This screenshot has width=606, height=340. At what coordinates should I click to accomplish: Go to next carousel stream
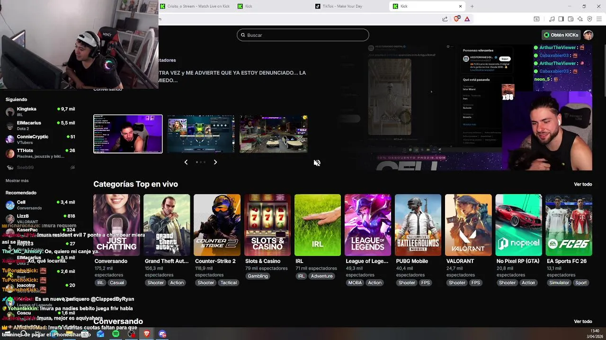click(x=215, y=162)
